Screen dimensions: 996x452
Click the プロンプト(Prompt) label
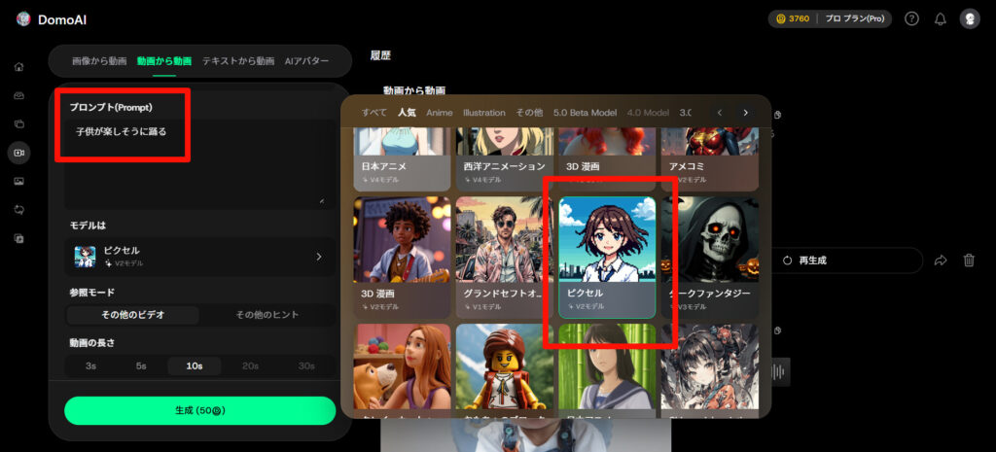click(x=111, y=107)
